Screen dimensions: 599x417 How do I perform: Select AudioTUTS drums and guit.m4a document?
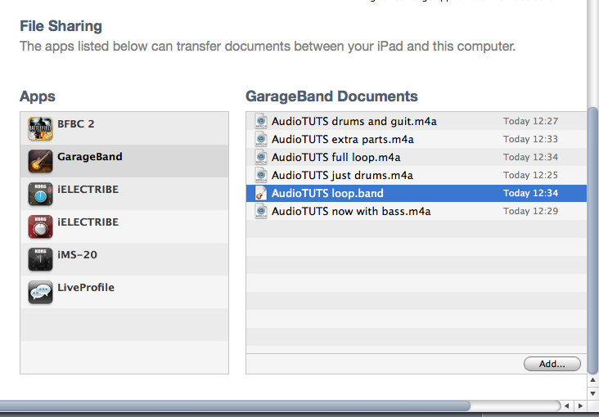[x=417, y=121]
